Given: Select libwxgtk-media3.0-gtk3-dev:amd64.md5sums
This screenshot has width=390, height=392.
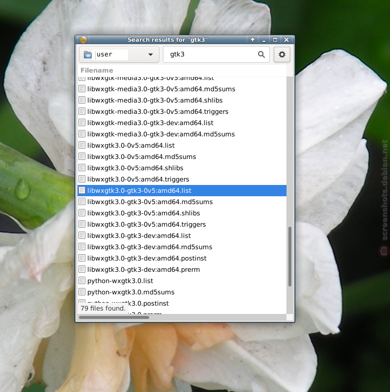Looking at the screenshot, I should [182, 134].
